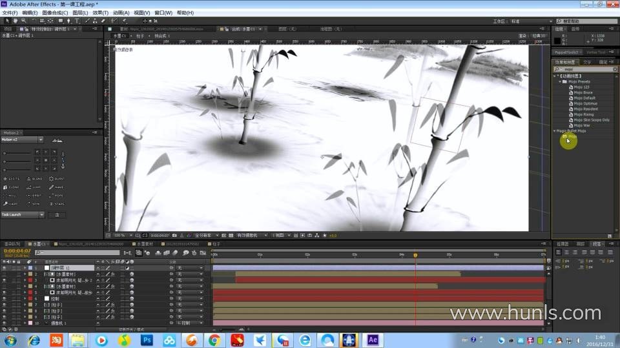Select the Rectangle shape tool
The image size is (620, 348).
click(61, 21)
